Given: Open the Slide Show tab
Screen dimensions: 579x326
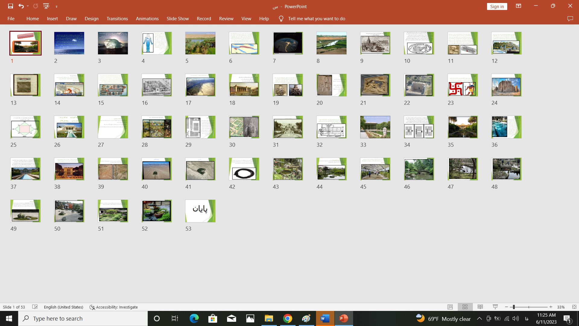Looking at the screenshot, I should coord(178,18).
